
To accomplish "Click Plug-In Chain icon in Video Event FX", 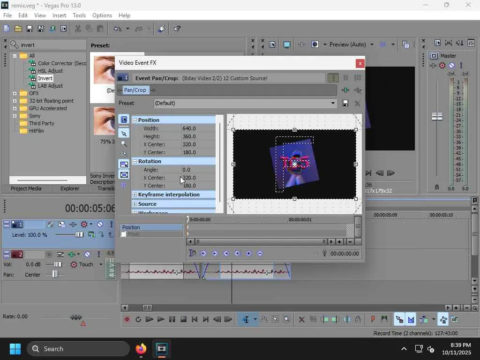I will pos(345,90).
